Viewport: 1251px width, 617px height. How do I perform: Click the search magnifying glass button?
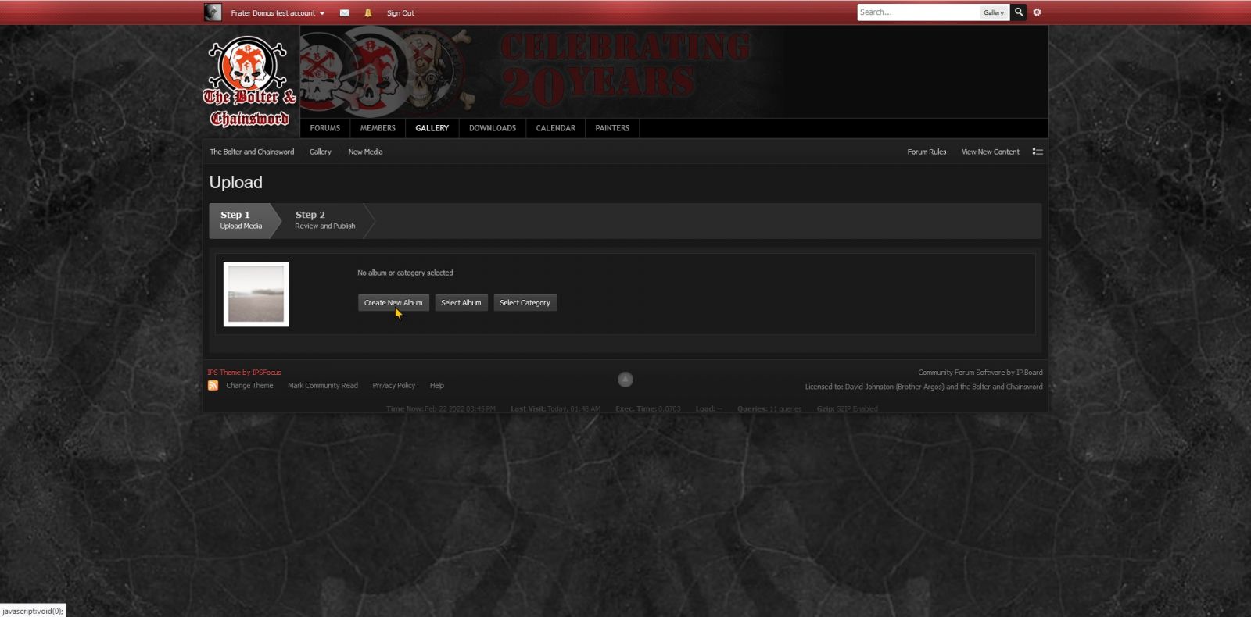tap(1018, 12)
